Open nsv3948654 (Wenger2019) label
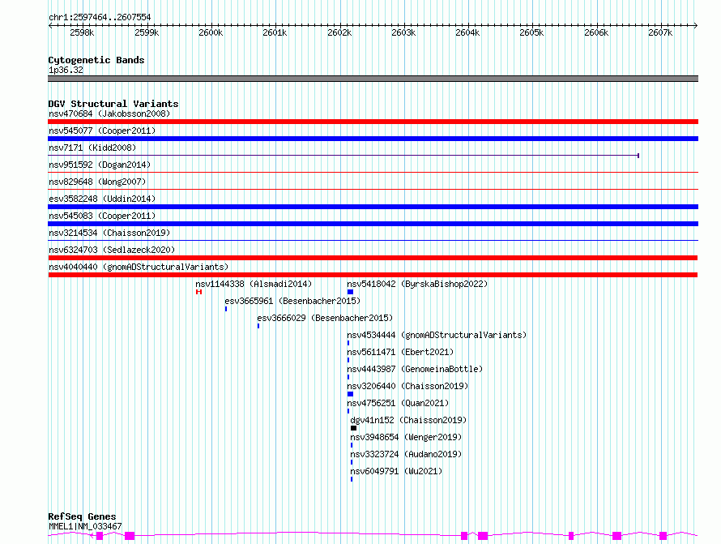The width and height of the screenshot is (721, 544). point(406,437)
